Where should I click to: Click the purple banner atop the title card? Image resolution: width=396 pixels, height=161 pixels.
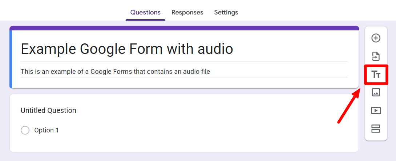point(184,28)
